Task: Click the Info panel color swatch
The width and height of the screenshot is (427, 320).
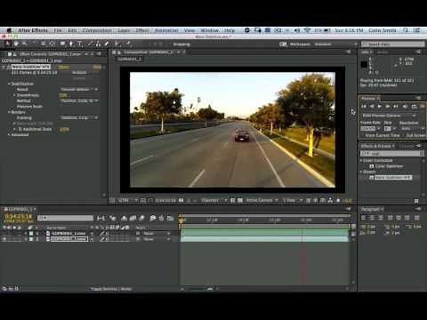Action: click(364, 64)
